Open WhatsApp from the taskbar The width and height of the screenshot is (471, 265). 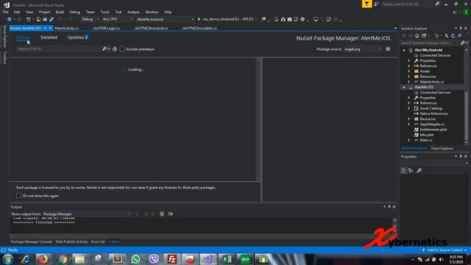135,259
